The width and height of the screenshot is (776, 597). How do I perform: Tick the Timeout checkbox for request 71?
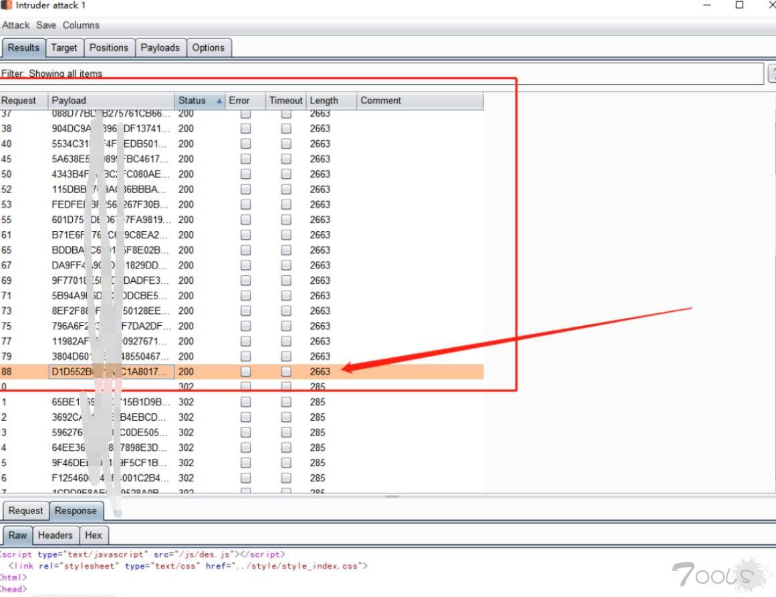(286, 296)
